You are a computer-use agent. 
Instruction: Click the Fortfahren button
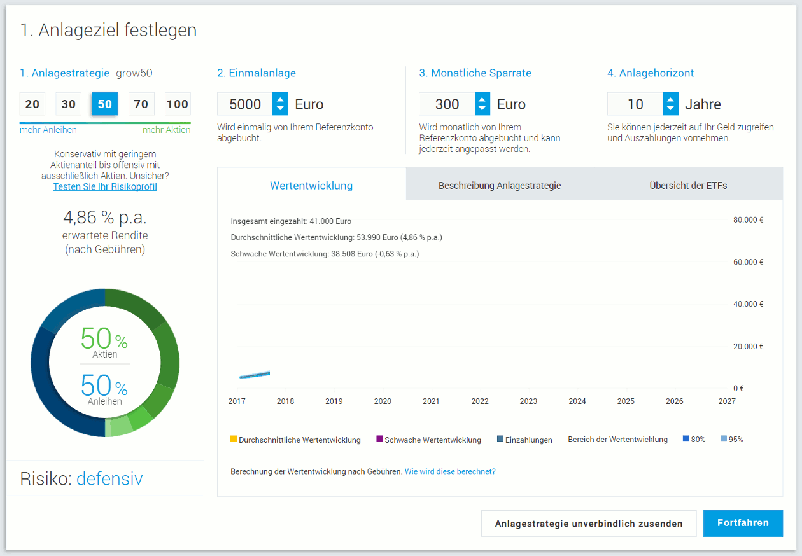point(743,523)
